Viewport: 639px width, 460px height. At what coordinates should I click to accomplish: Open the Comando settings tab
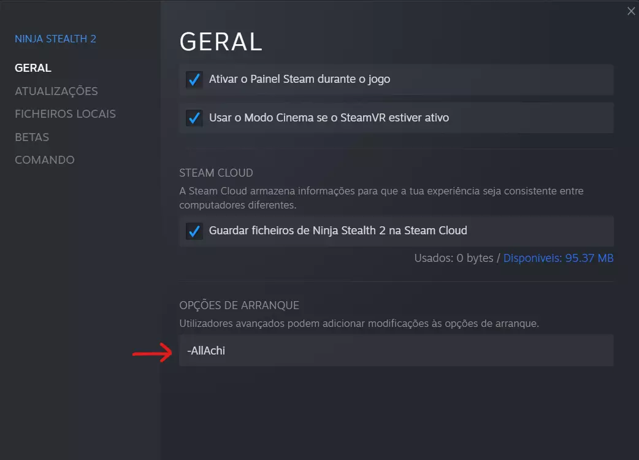point(45,160)
